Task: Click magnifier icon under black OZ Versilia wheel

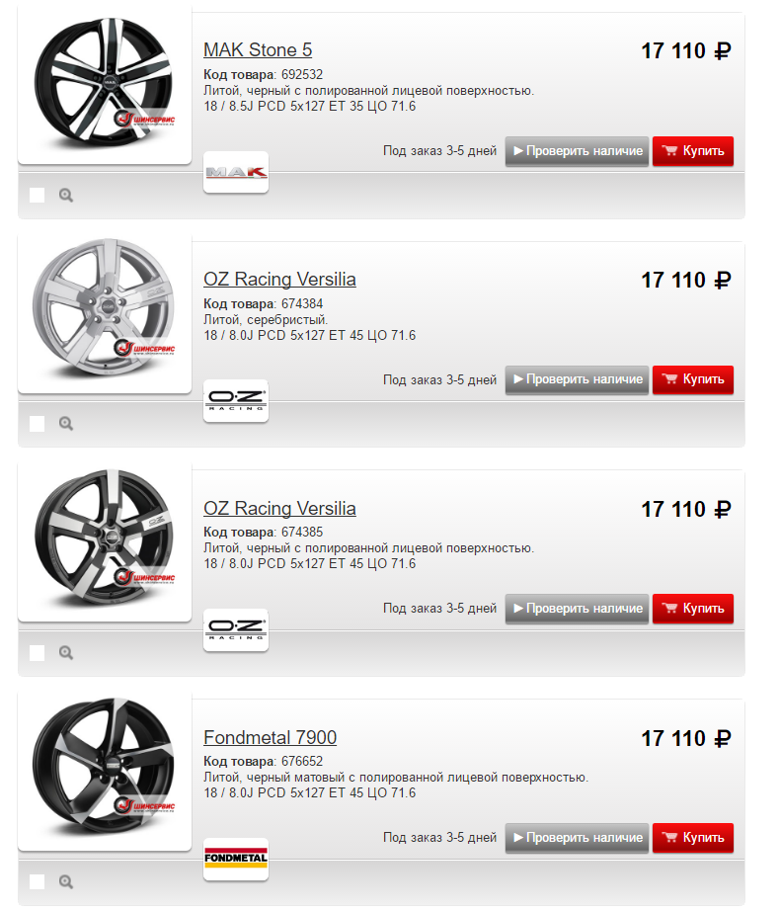Action: 66,652
